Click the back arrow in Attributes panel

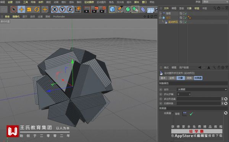click(x=200, y=67)
